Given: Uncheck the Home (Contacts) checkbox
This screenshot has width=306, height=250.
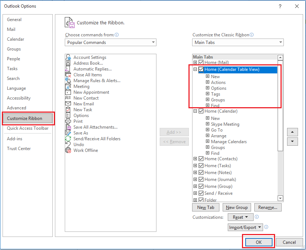Looking at the screenshot, I should click(201, 159).
